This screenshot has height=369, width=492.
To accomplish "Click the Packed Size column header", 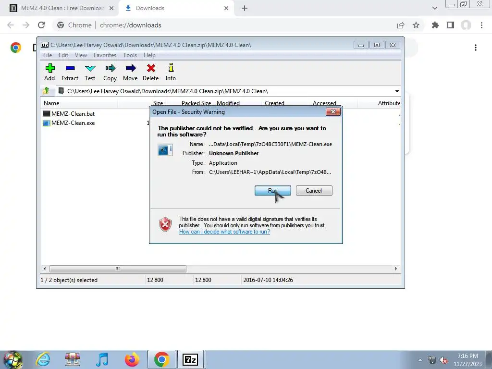I will [196, 103].
